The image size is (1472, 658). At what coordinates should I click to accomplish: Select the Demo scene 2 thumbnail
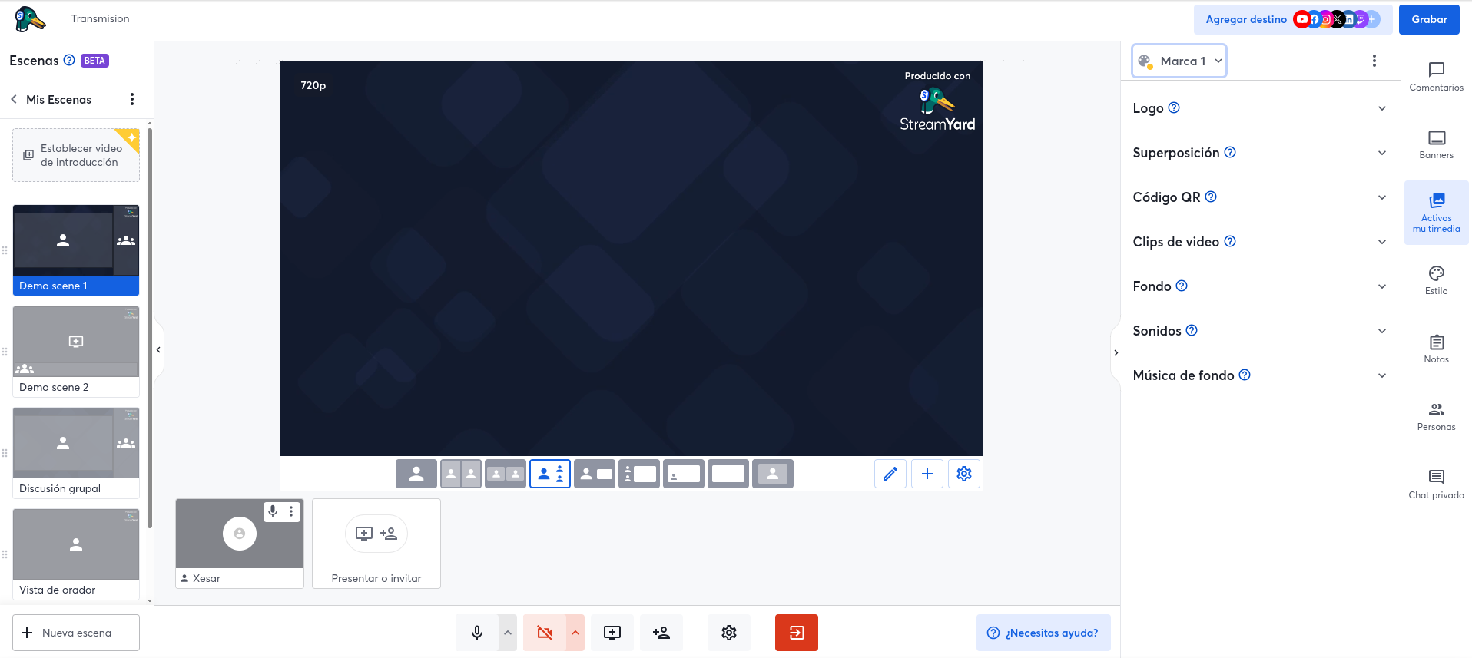coord(76,342)
